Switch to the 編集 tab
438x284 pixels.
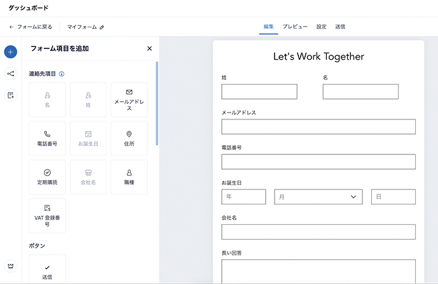[268, 27]
